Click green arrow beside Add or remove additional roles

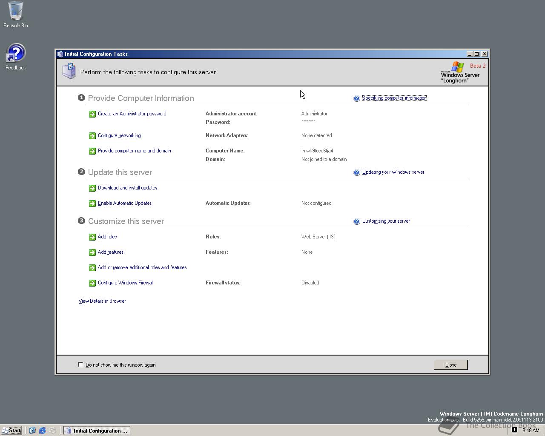coord(92,268)
